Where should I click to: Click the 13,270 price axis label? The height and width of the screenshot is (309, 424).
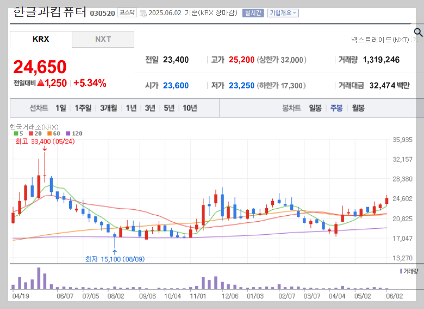click(403, 258)
